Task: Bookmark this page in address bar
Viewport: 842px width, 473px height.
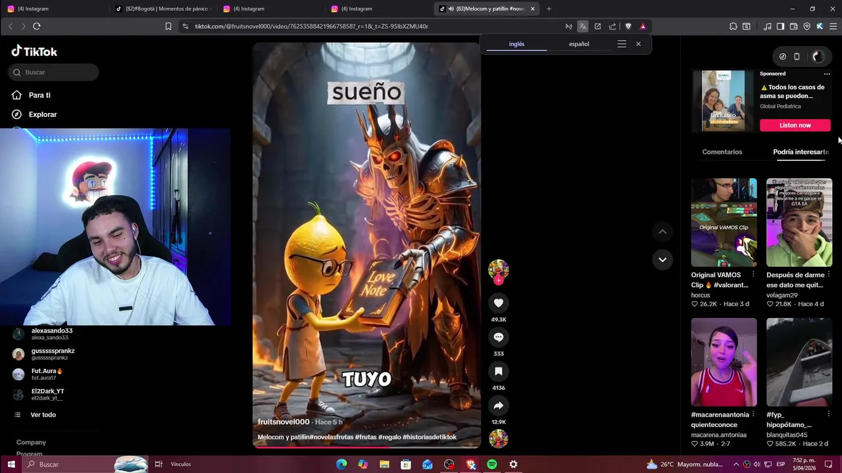Action: click(168, 26)
